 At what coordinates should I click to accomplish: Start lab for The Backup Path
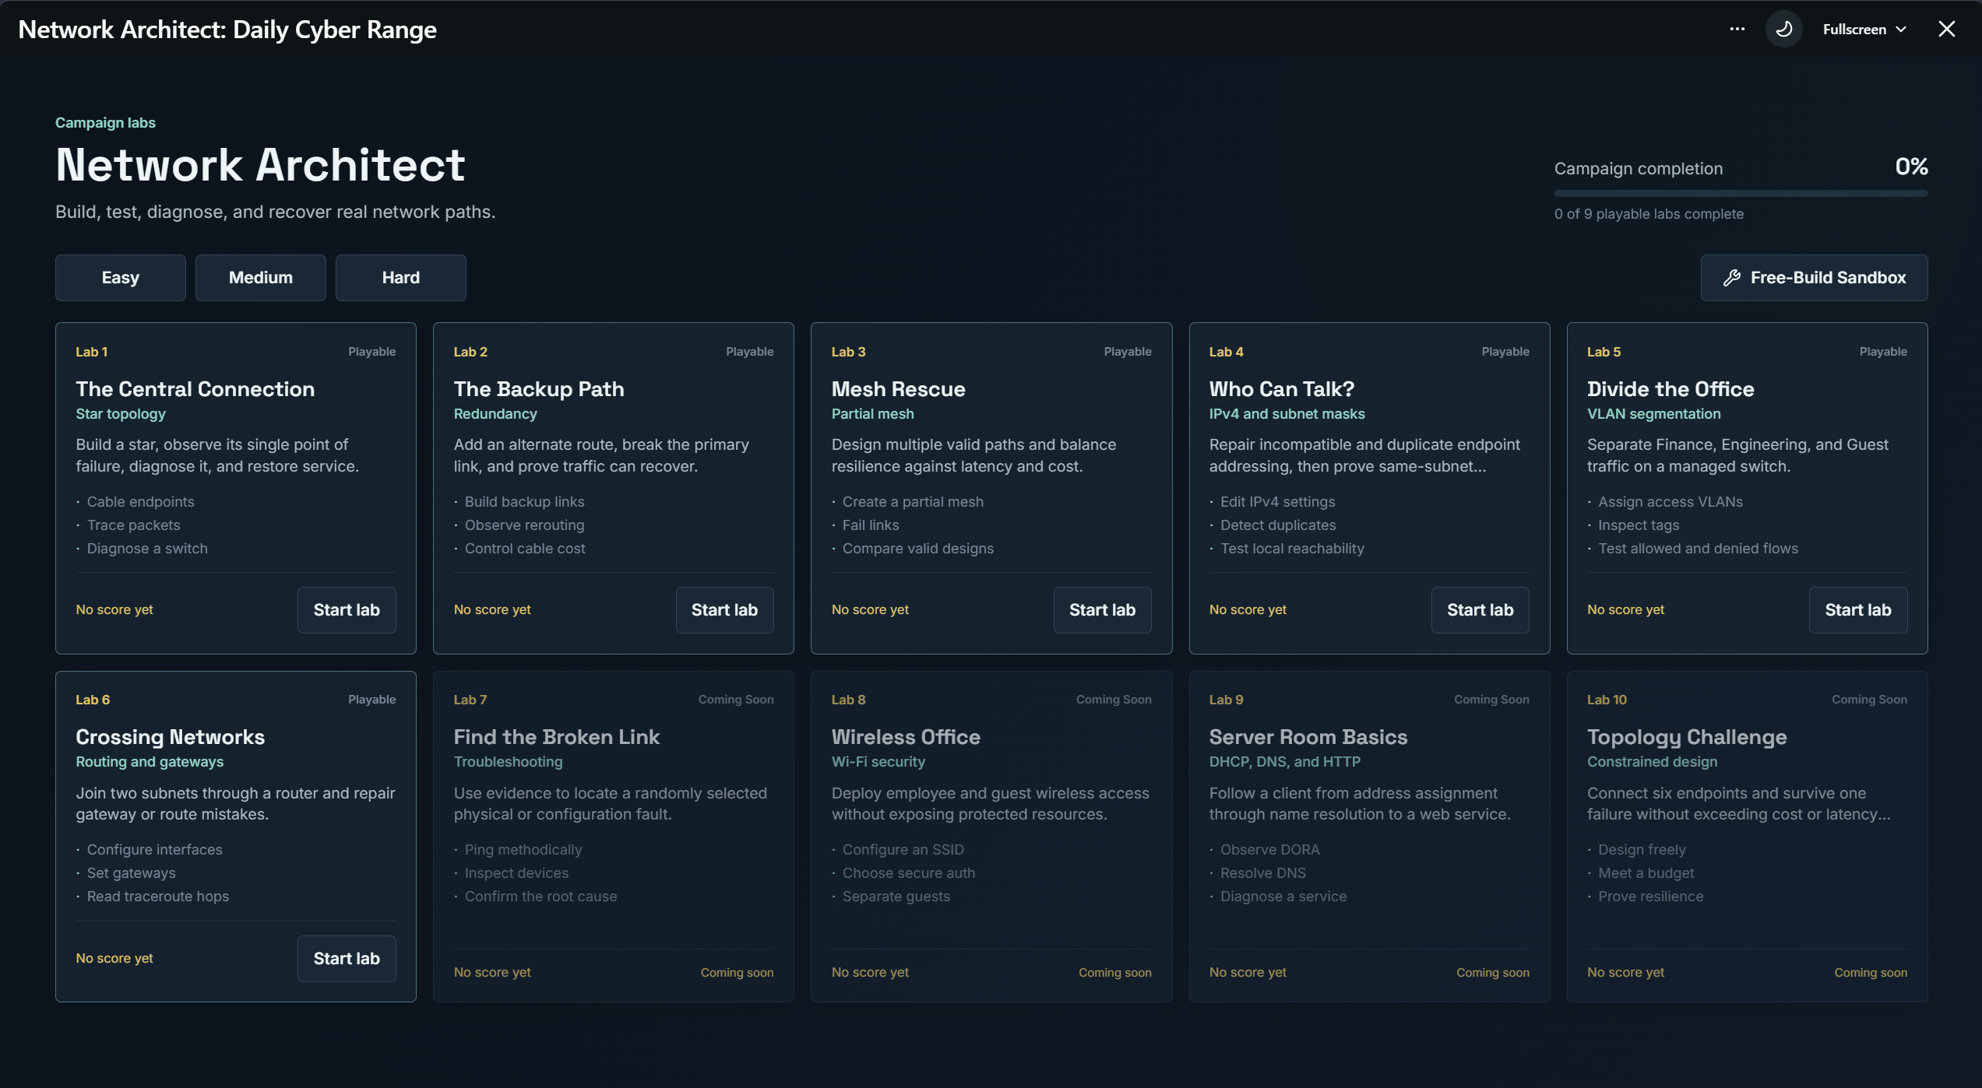(x=724, y=610)
